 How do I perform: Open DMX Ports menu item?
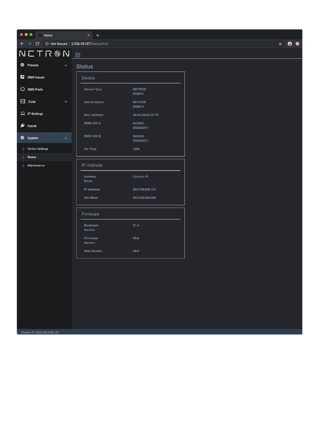tap(44, 89)
